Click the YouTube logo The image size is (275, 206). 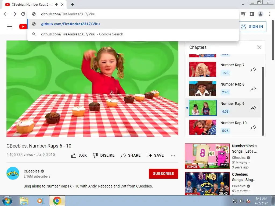click(23, 27)
